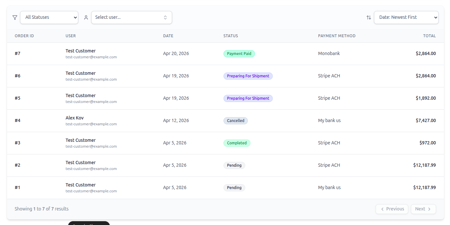Click the PAYMENT METHOD column header
The image size is (450, 225).
(337, 36)
